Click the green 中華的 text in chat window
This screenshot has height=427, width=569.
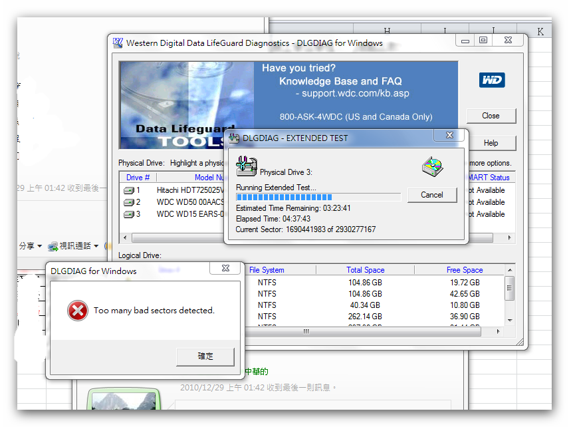click(257, 371)
